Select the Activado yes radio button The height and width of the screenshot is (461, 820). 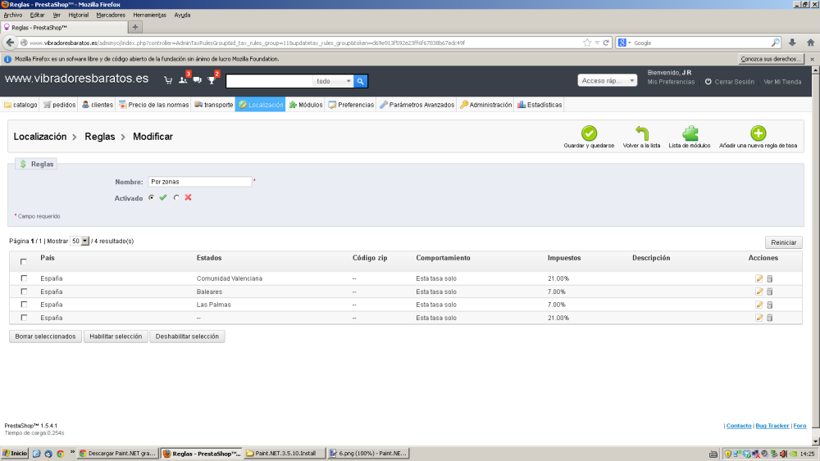coord(151,197)
